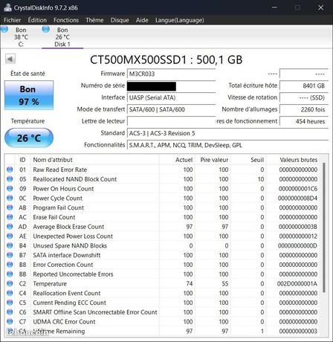Click the status icon for UDMA CRC Error Count
Screen dimensions: 333x342
tap(10, 321)
